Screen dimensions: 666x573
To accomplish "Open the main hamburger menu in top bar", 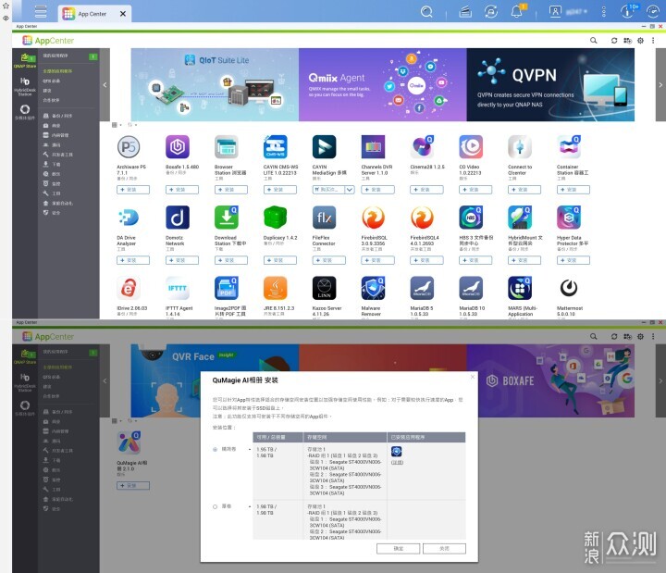I will point(41,11).
